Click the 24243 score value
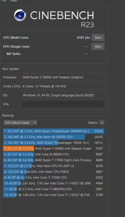The width and height of the screenshot is (125, 217). [98, 137]
